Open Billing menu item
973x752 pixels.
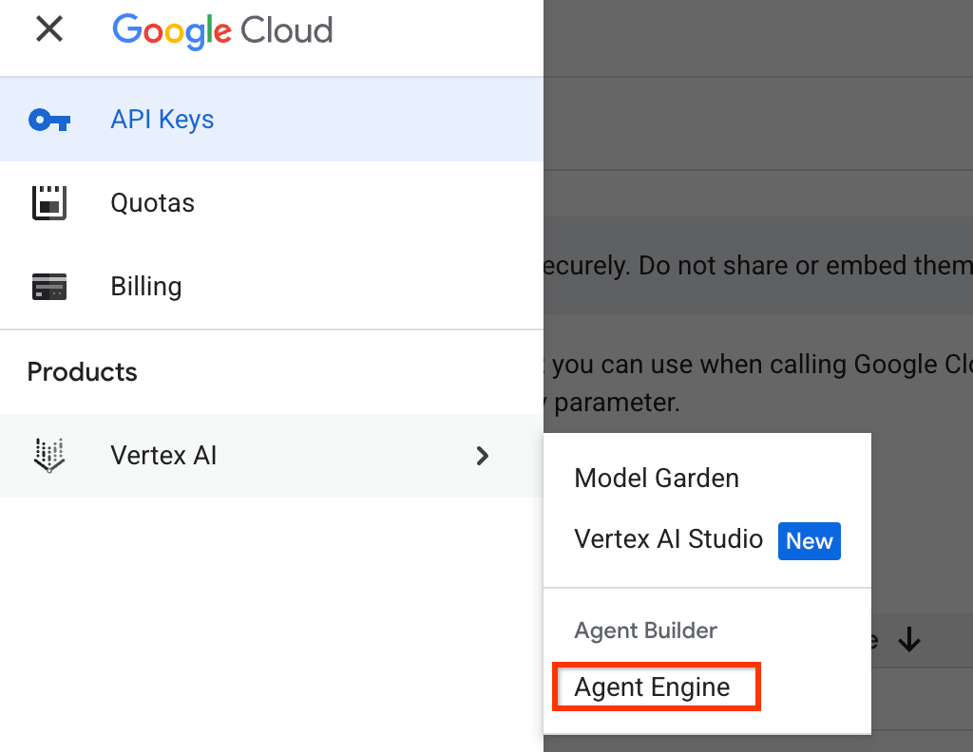pyautogui.click(x=272, y=287)
